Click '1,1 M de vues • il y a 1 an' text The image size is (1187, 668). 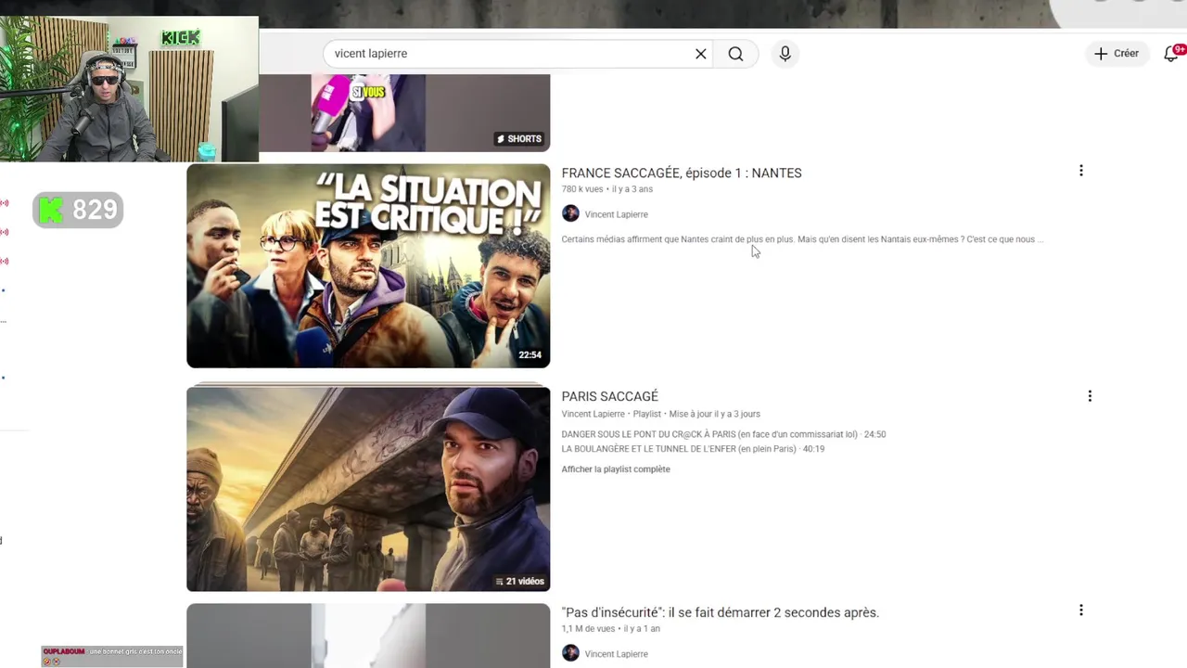tap(611, 629)
